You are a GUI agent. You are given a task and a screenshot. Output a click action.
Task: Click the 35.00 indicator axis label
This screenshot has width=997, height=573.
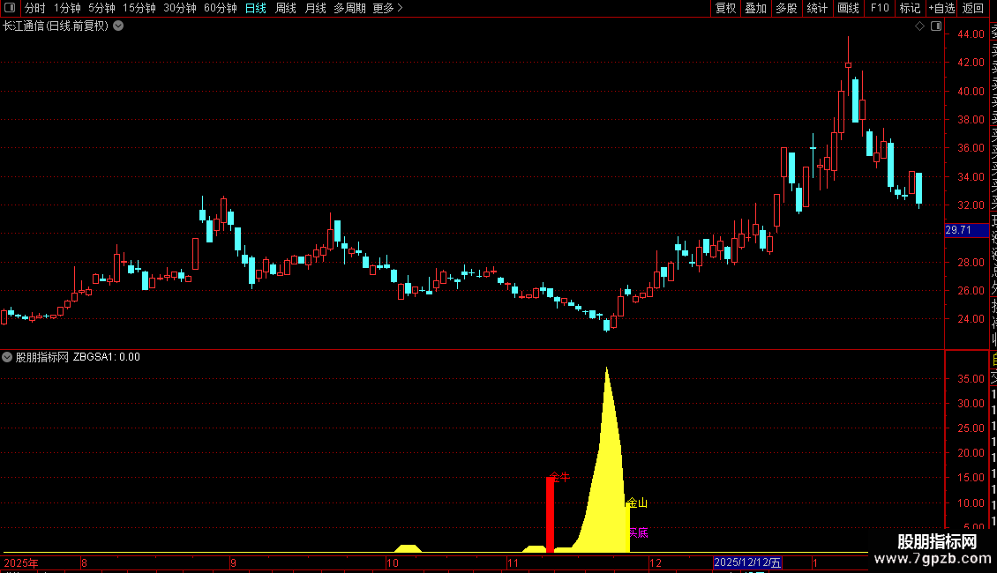pos(971,378)
